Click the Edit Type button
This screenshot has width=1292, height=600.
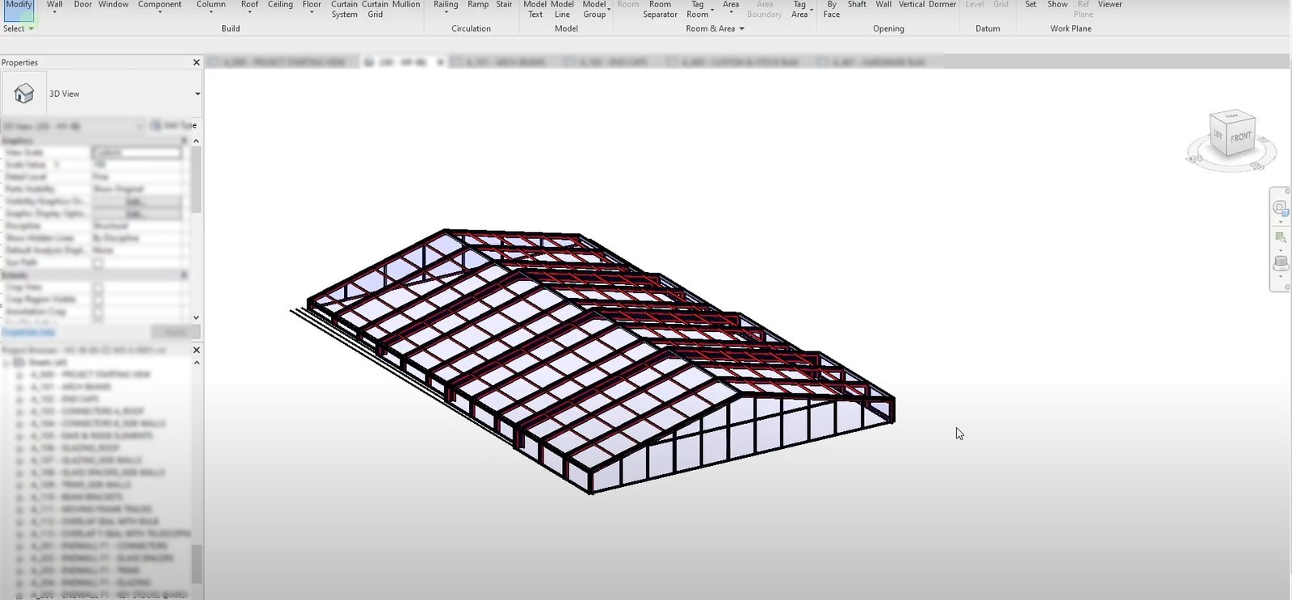click(173, 125)
